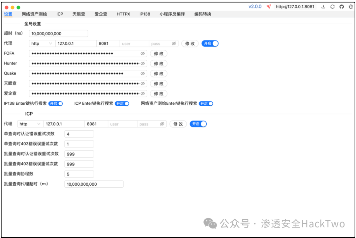
Task: Select the 编码转换 tab
Action: coord(203,14)
